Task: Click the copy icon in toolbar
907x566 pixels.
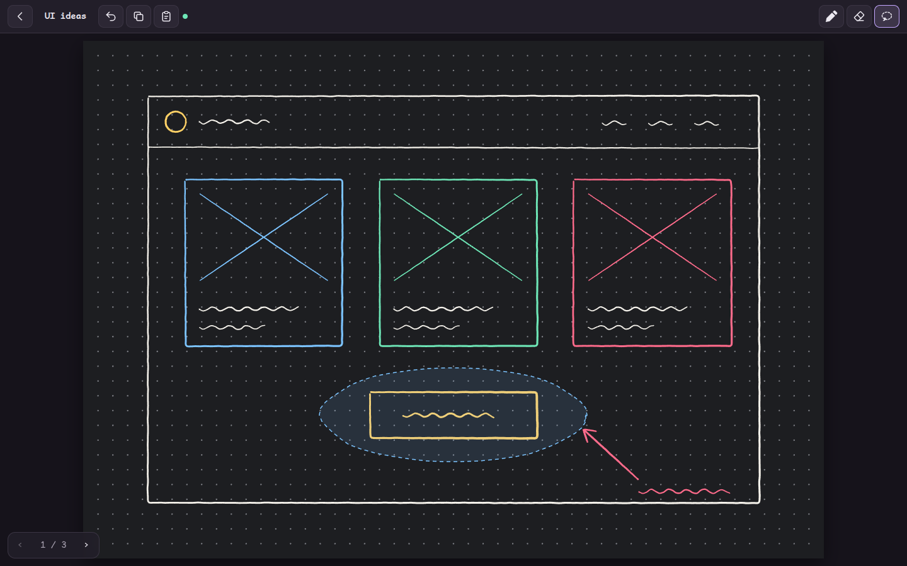Action: pos(139,16)
